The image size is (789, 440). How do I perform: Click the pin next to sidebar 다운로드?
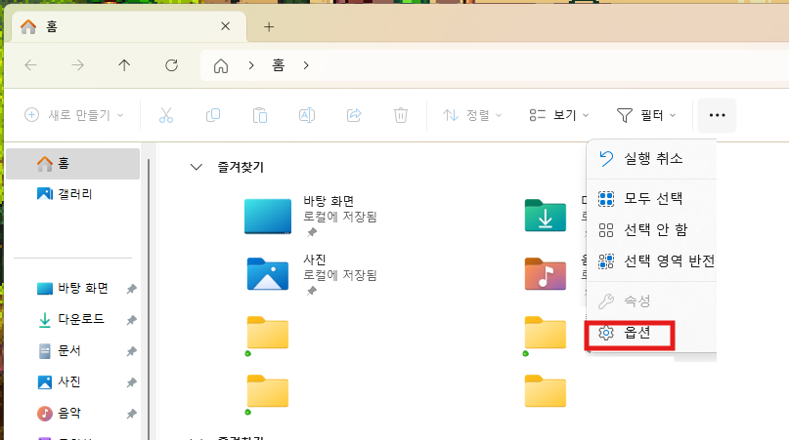pos(131,320)
